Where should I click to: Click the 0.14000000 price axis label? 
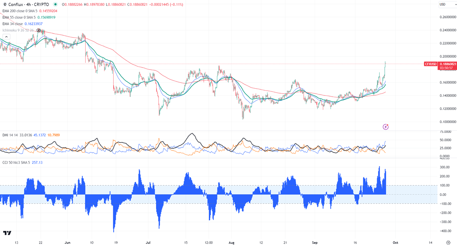[448, 95]
